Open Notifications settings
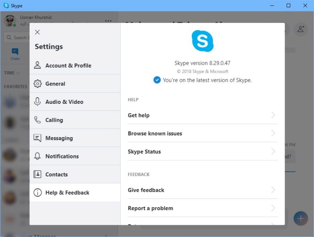314x237 pixels. [x=75, y=156]
